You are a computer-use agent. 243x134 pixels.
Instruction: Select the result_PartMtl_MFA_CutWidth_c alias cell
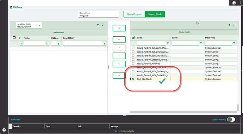[x=154, y=75]
